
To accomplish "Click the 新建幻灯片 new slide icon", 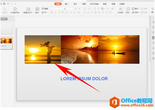I will [x=28, y=9].
